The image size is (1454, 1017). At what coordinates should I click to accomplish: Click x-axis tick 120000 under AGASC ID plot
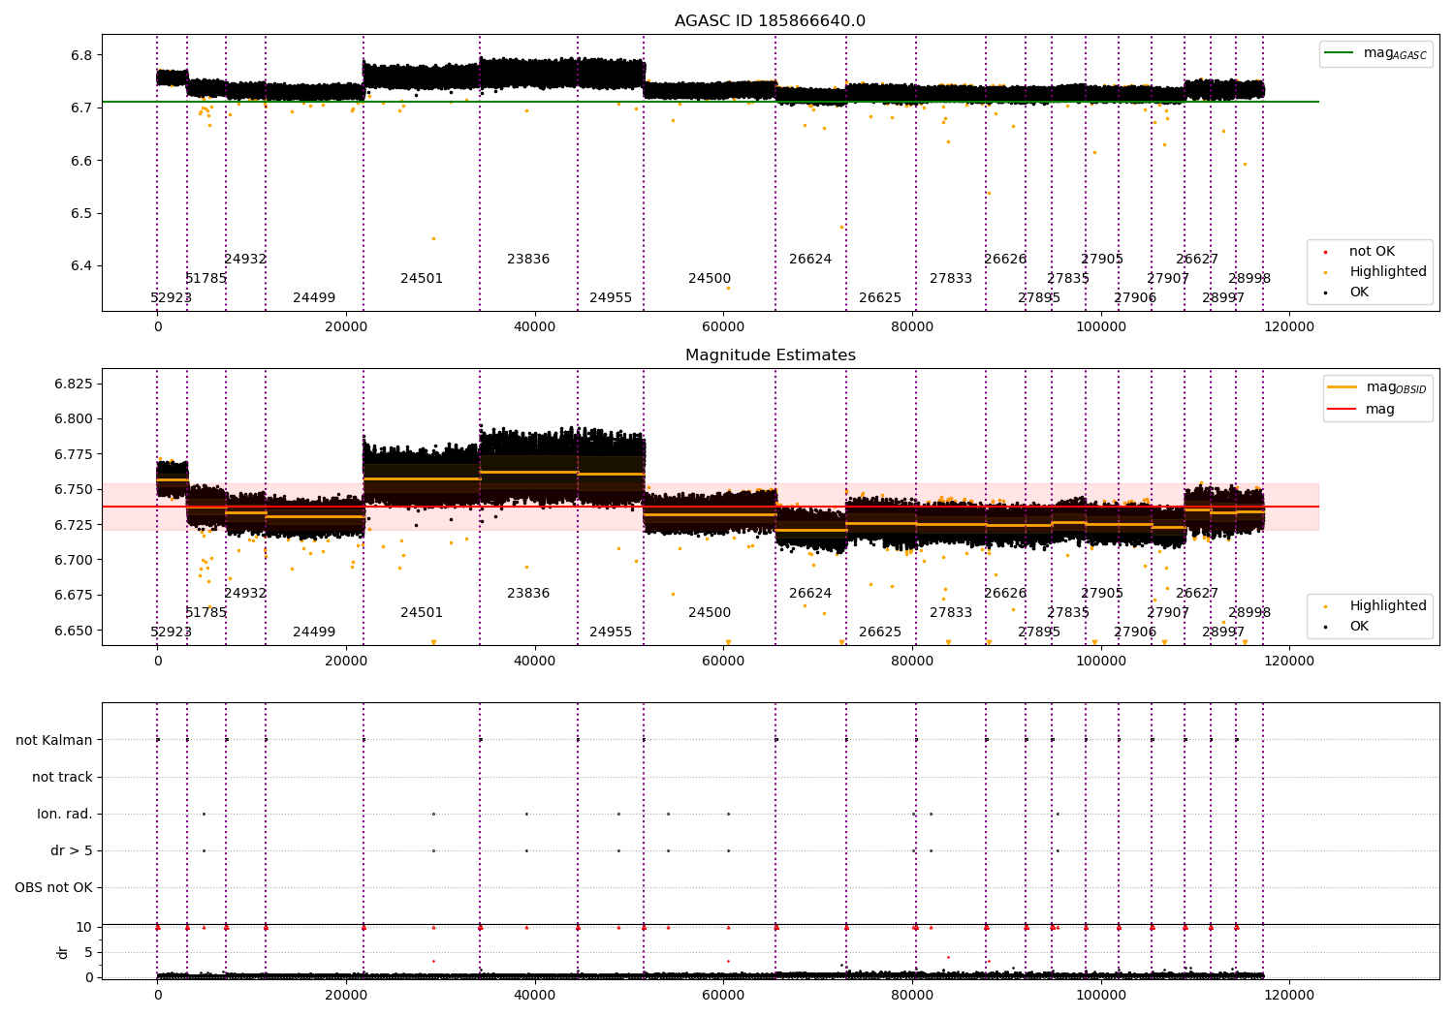click(x=1289, y=327)
